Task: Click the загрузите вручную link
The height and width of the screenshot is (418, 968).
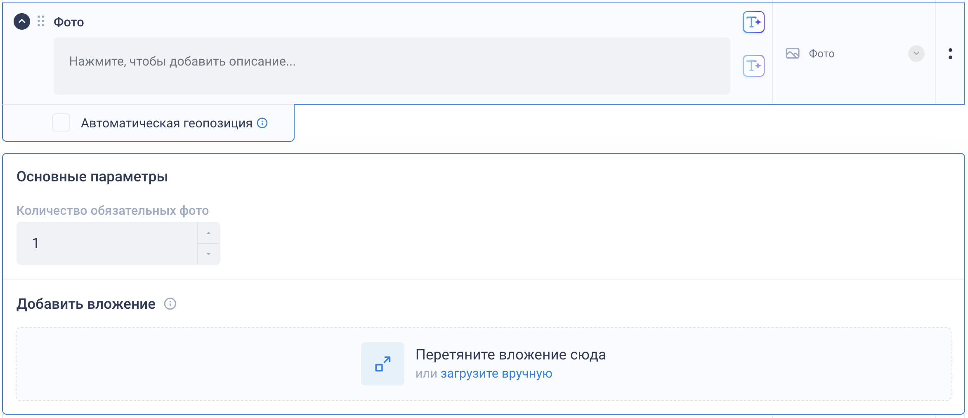Action: [x=496, y=373]
